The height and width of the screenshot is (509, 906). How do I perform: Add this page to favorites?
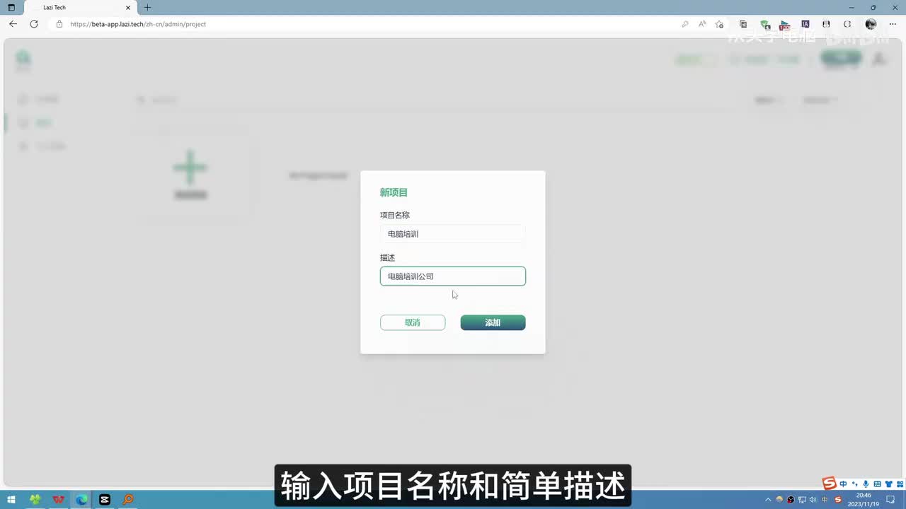point(719,24)
